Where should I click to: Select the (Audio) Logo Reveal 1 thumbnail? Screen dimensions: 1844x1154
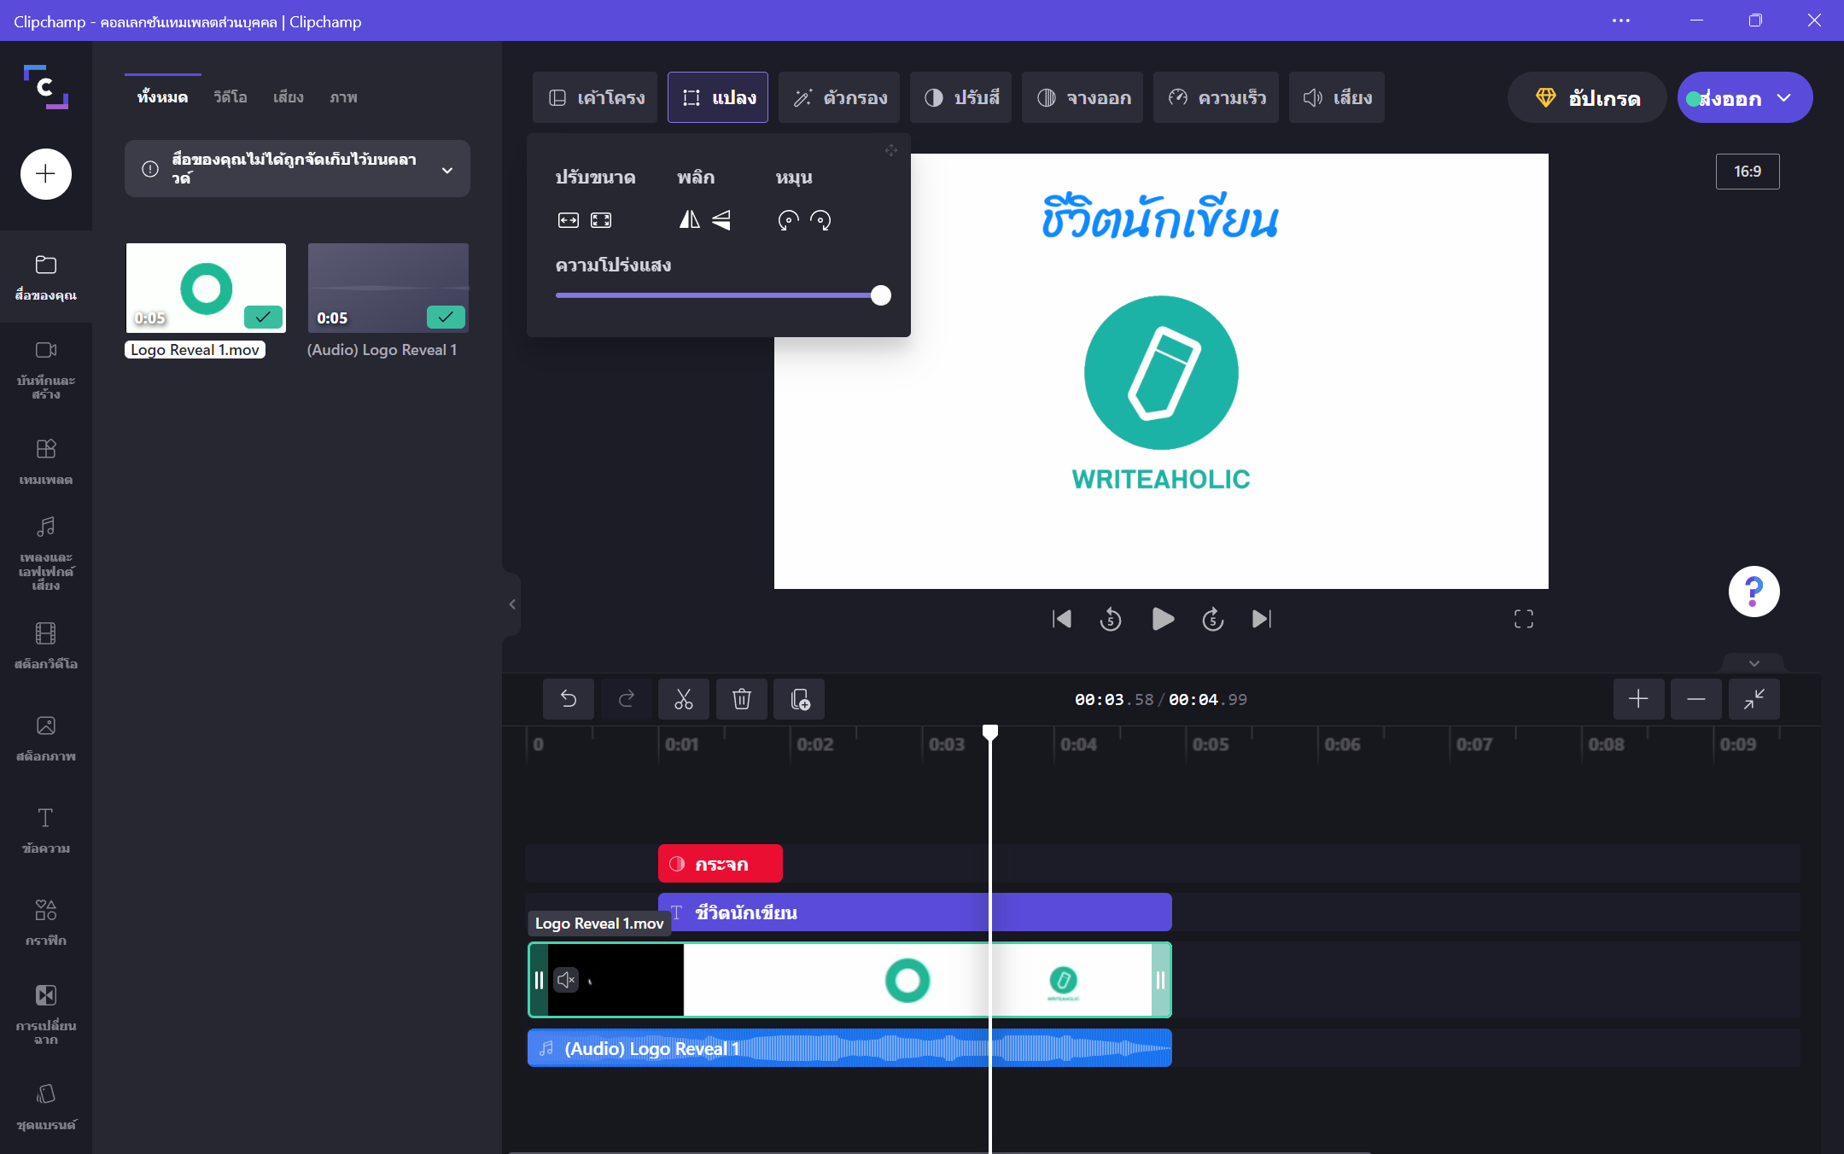(388, 288)
